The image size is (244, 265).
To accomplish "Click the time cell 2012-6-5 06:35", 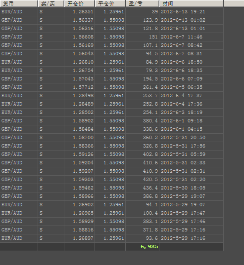I will point(182,87).
